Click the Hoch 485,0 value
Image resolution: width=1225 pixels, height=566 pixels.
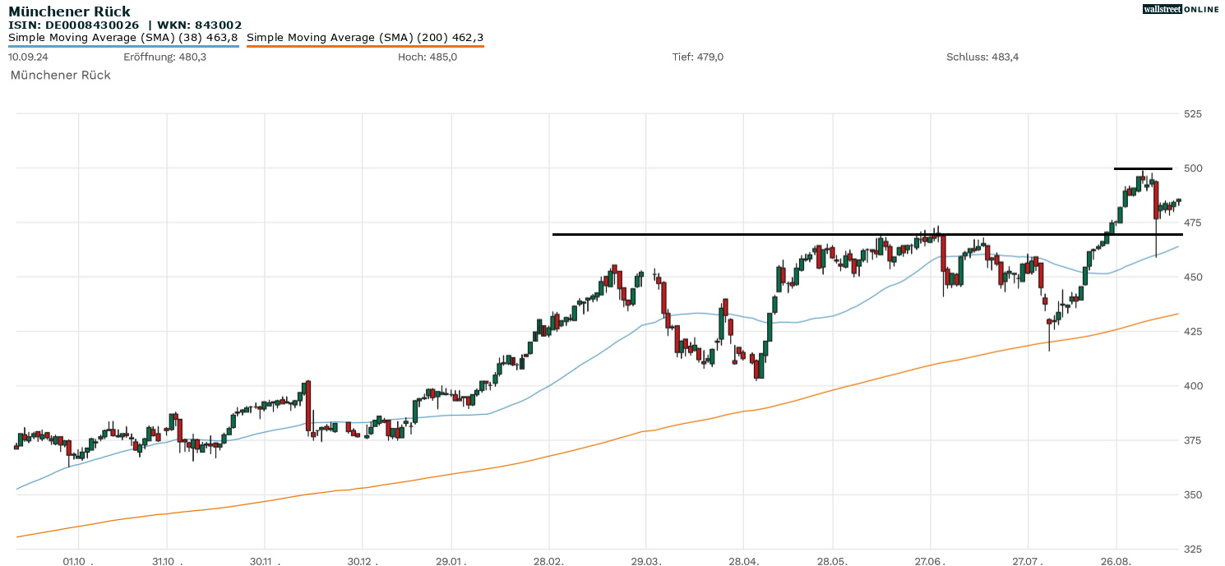click(x=427, y=57)
